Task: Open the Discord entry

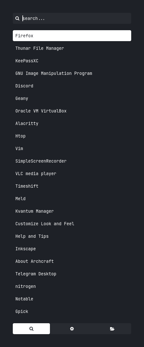Action: (72, 86)
